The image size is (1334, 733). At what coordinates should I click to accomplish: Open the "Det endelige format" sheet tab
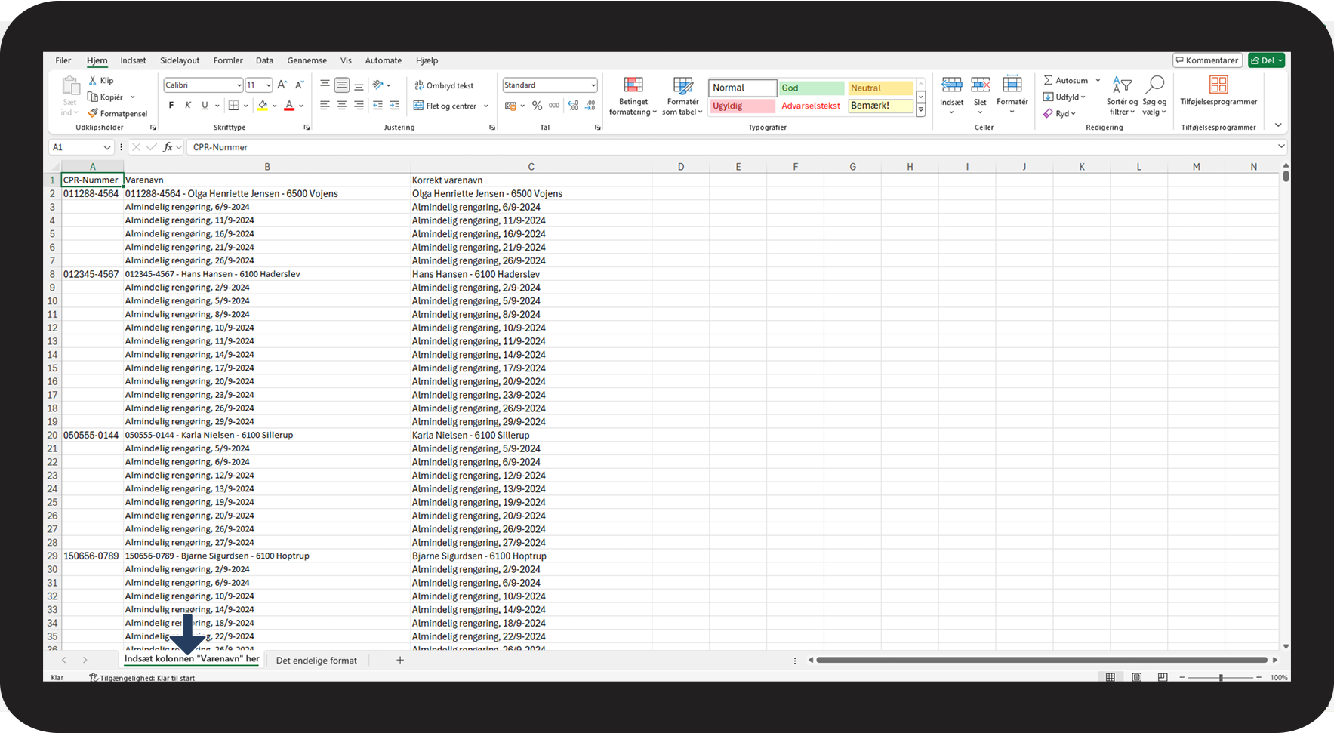(x=316, y=661)
